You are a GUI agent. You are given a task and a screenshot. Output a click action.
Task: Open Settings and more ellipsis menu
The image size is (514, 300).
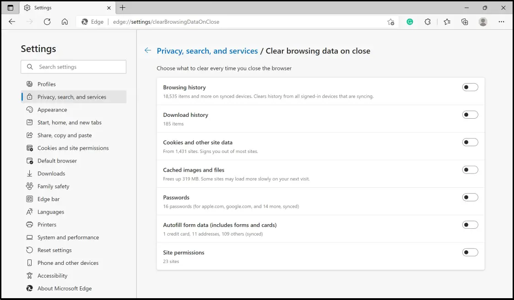(x=502, y=21)
